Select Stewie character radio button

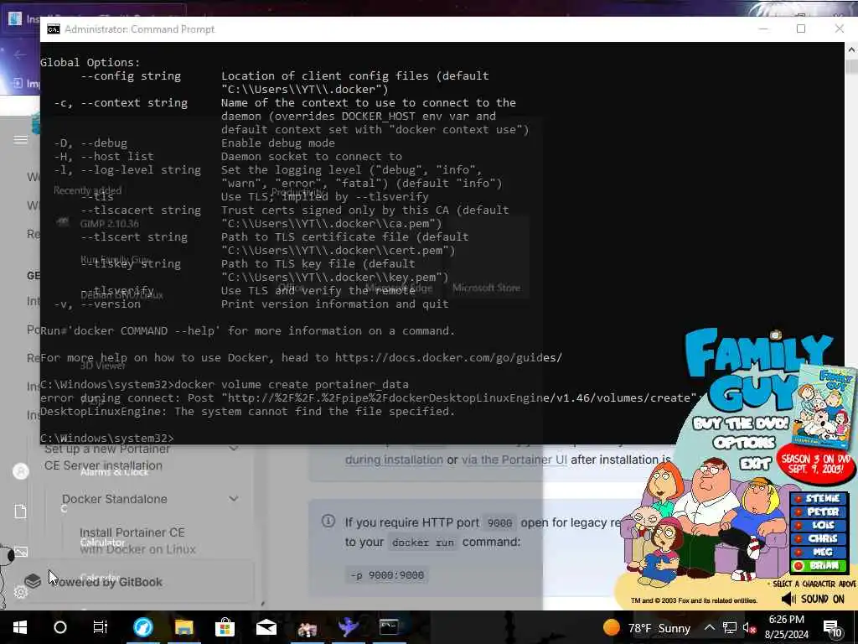coord(799,499)
